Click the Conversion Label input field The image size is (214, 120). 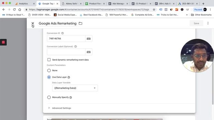[x=66, y=52]
